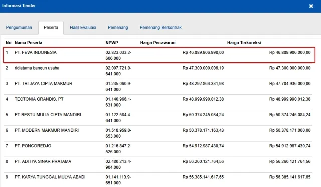
Task: Click PT RESTU MULIA corrected price value
Action: coord(290,115)
